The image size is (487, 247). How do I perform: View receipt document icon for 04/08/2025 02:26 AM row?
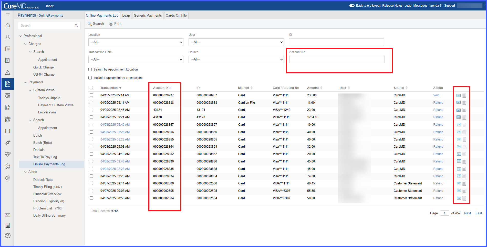464,176
